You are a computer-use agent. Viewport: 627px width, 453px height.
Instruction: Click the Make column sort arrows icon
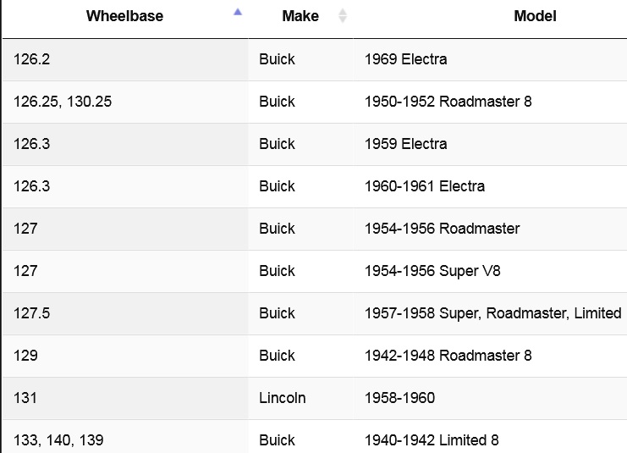(342, 15)
